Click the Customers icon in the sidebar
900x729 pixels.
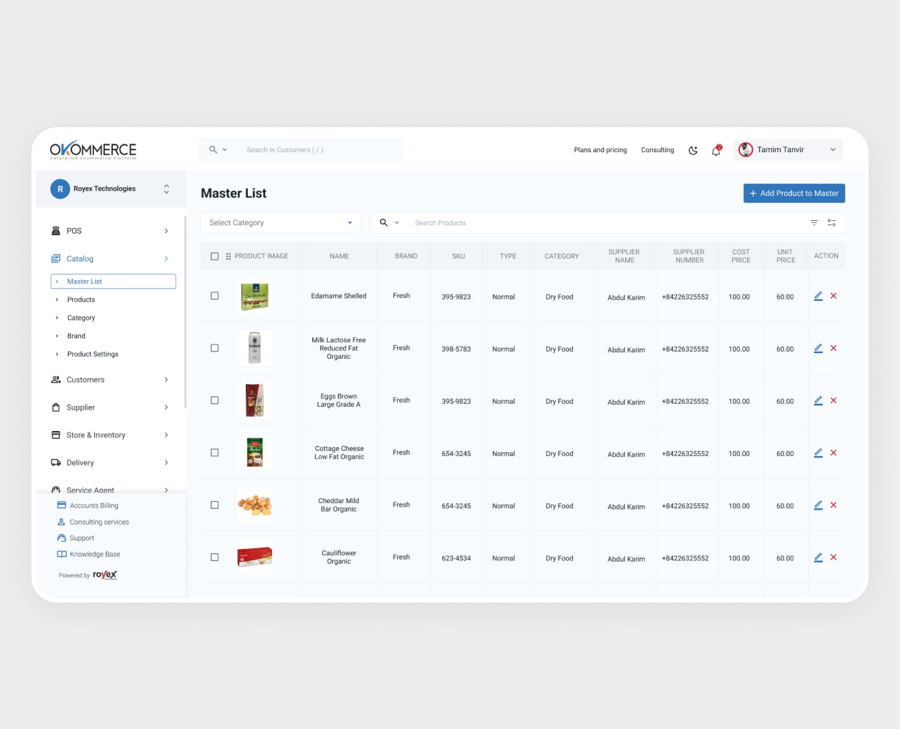(x=56, y=380)
